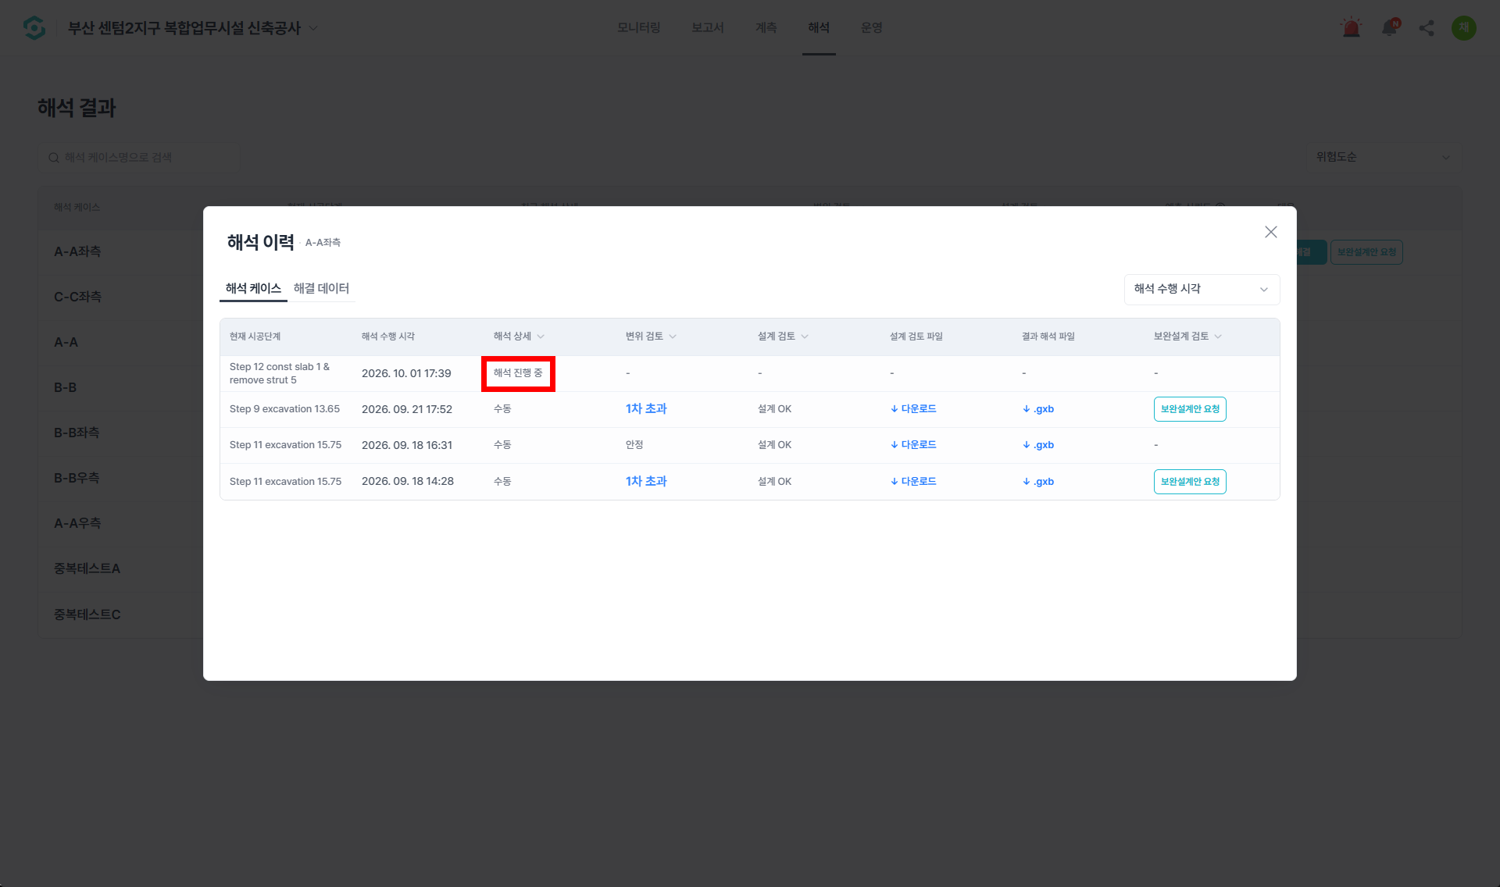Expand 해석 상세 column filter
1500x887 pixels.
coord(541,337)
